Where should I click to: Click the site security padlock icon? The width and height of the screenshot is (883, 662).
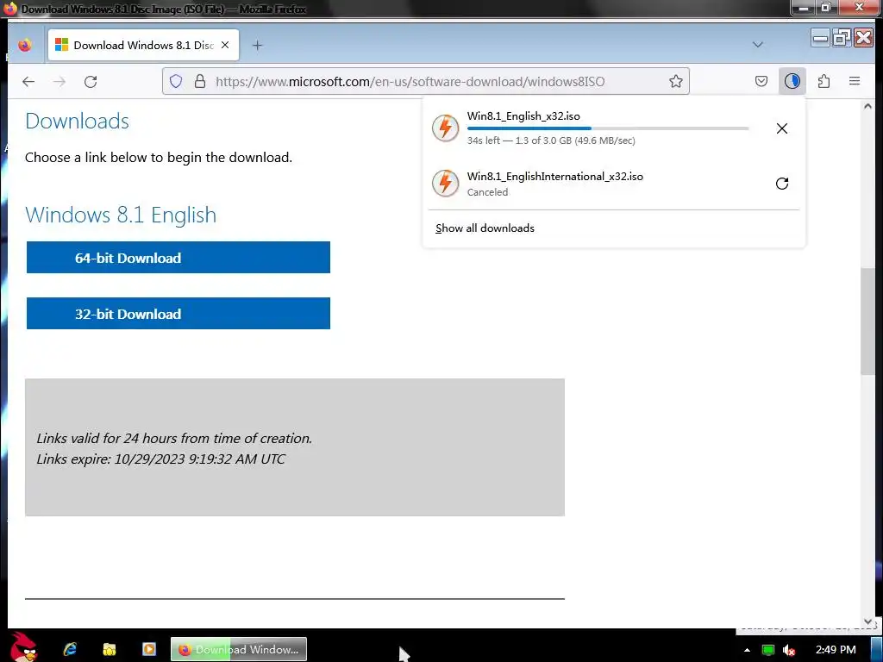tap(200, 82)
